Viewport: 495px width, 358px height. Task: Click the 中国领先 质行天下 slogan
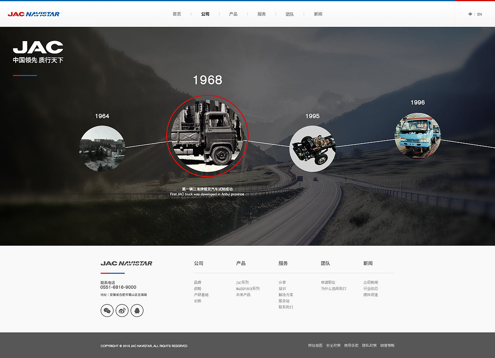tap(38, 60)
